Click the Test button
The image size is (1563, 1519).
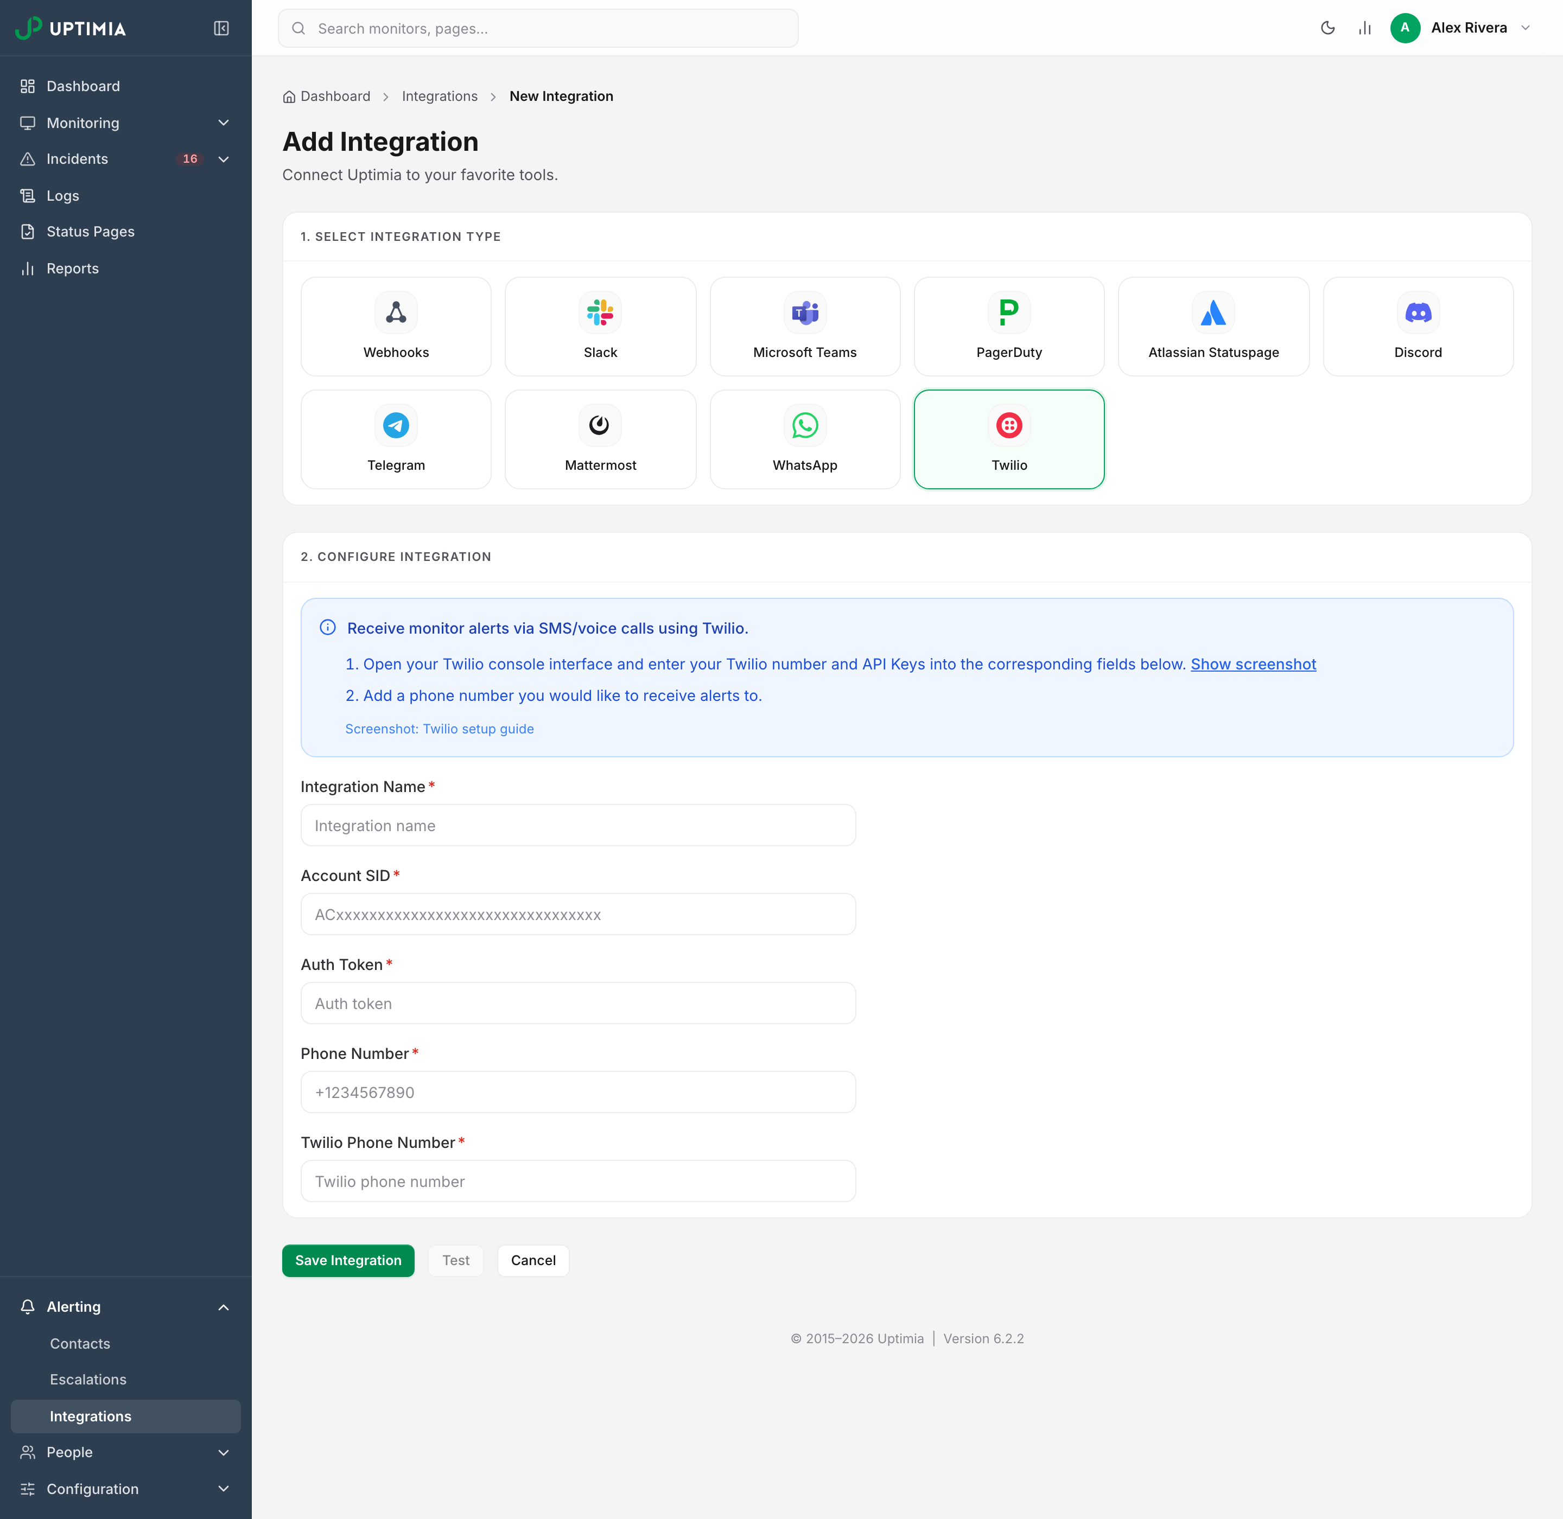(x=456, y=1261)
